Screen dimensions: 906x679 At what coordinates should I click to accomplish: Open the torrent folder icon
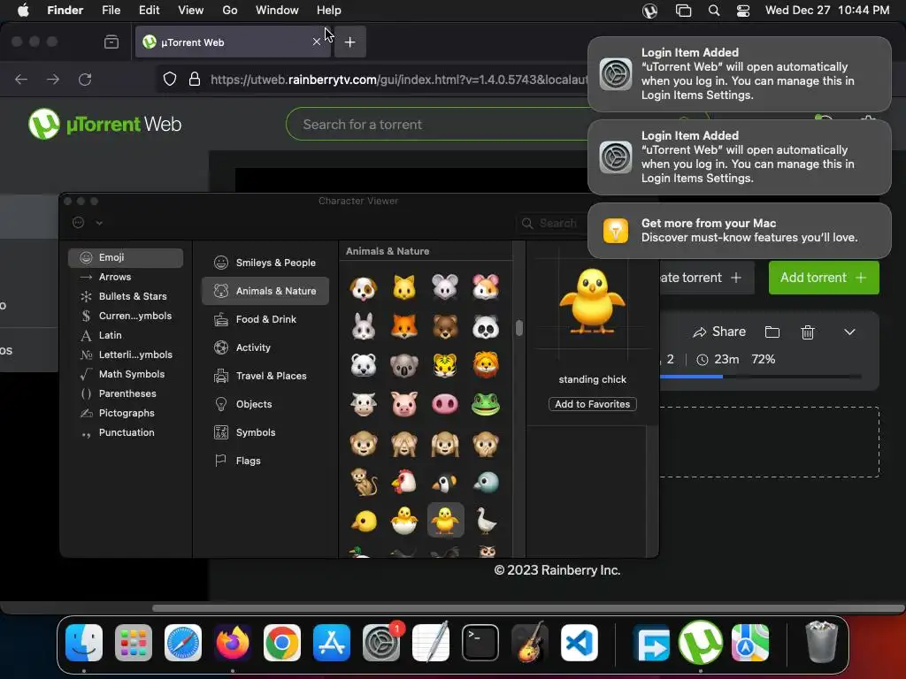coord(772,332)
